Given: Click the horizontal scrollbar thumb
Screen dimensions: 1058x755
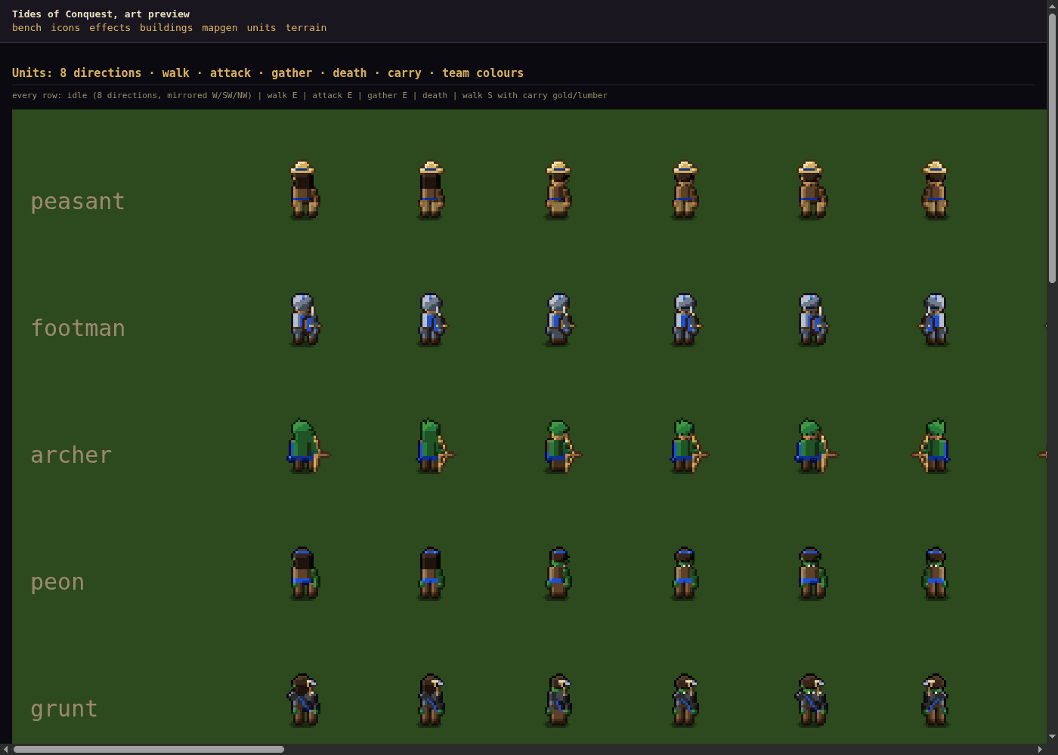Looking at the screenshot, I should click(x=149, y=749).
